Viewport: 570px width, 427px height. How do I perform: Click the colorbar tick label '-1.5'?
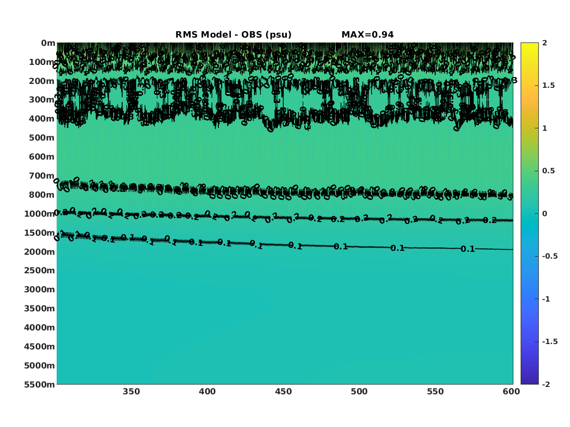coord(550,342)
